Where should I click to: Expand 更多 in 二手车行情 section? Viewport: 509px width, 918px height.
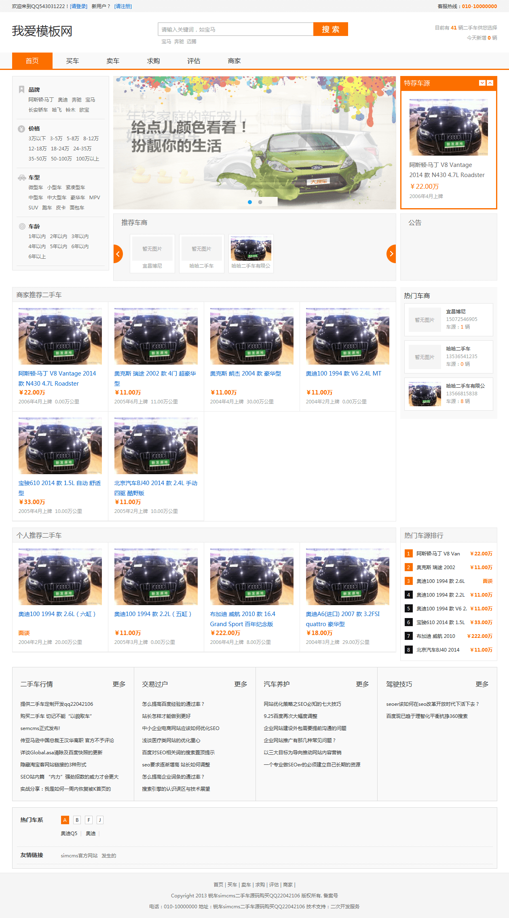pos(119,684)
